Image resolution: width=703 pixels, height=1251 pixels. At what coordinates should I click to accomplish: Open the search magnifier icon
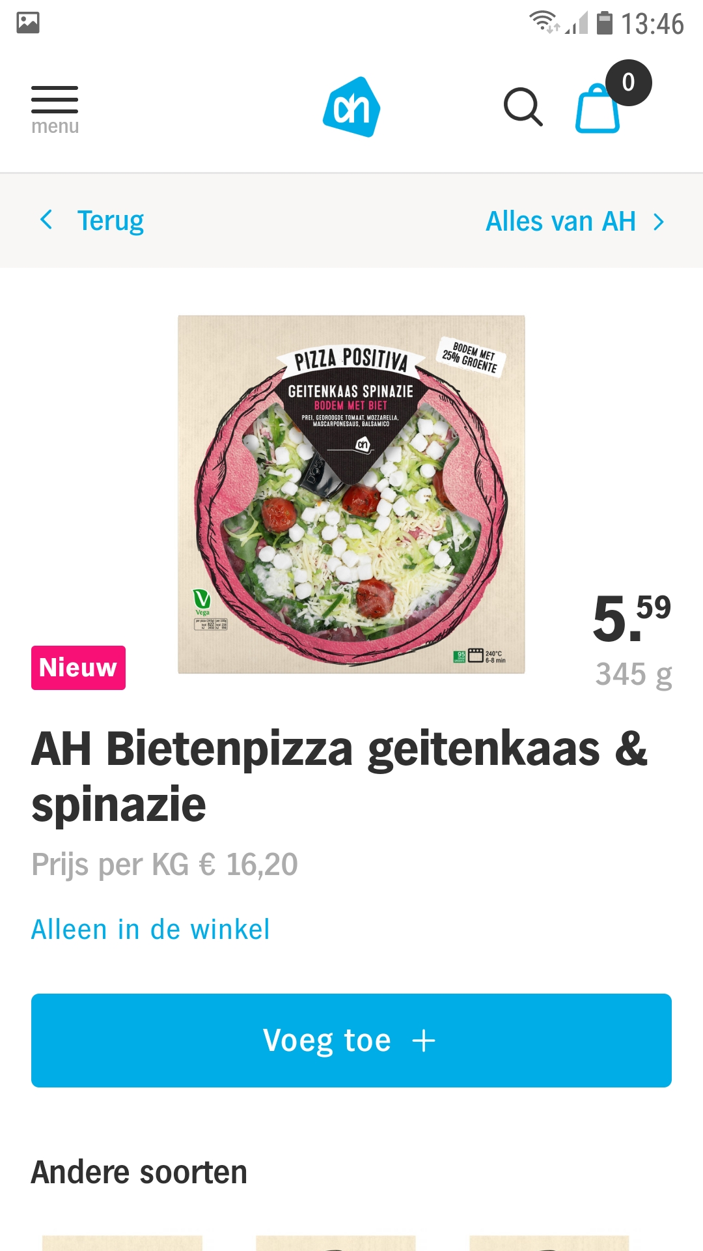tap(523, 107)
